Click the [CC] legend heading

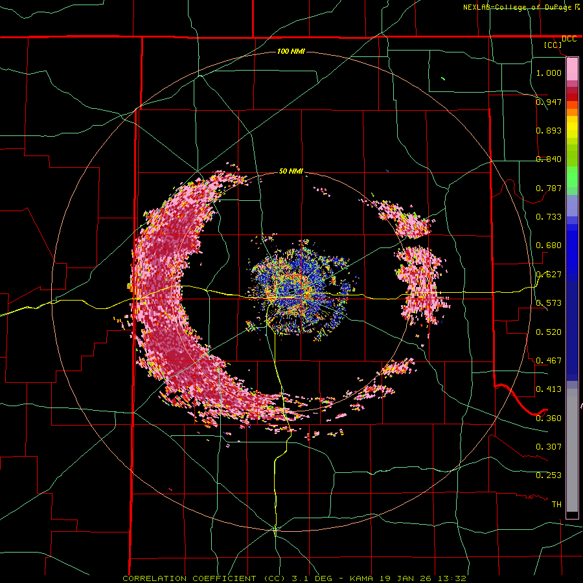tap(553, 45)
